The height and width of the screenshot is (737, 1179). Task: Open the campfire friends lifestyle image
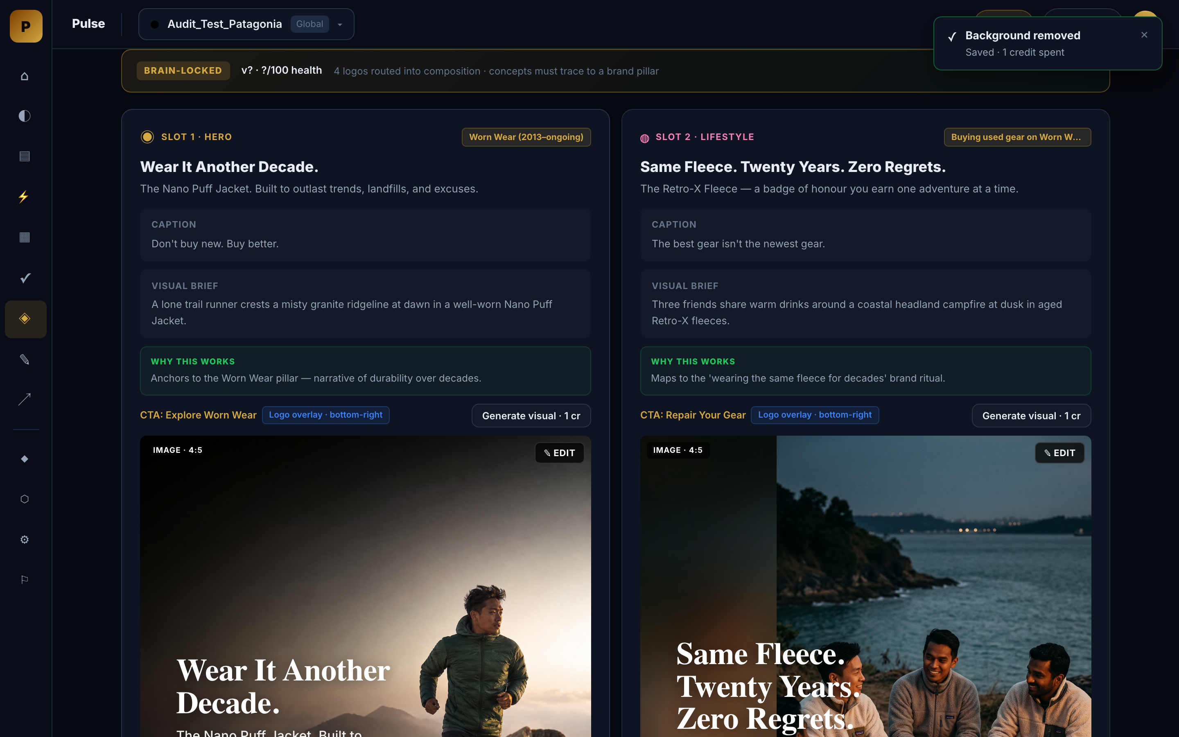pos(865,586)
